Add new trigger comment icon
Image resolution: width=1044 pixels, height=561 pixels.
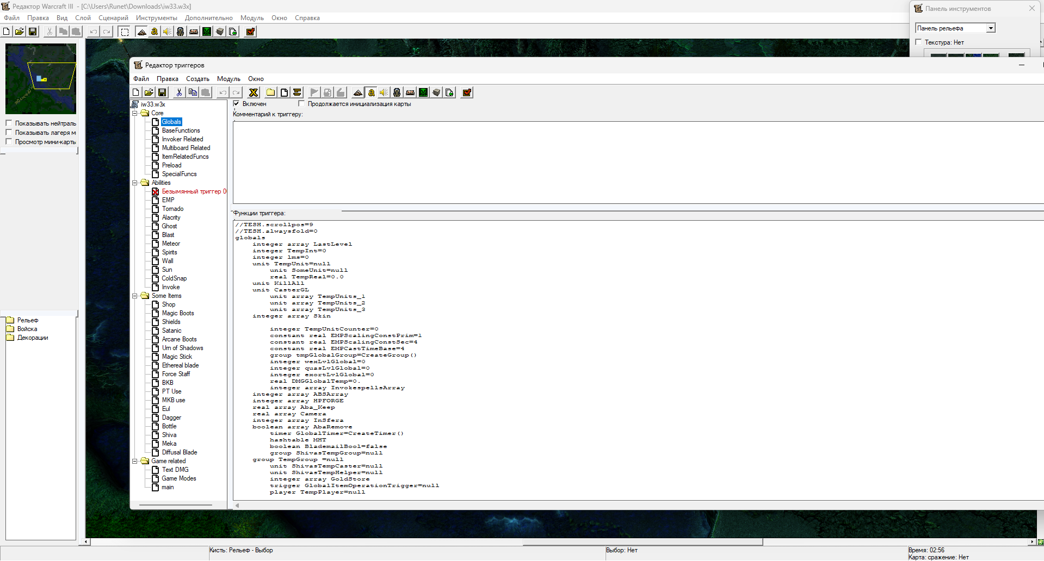point(297,92)
